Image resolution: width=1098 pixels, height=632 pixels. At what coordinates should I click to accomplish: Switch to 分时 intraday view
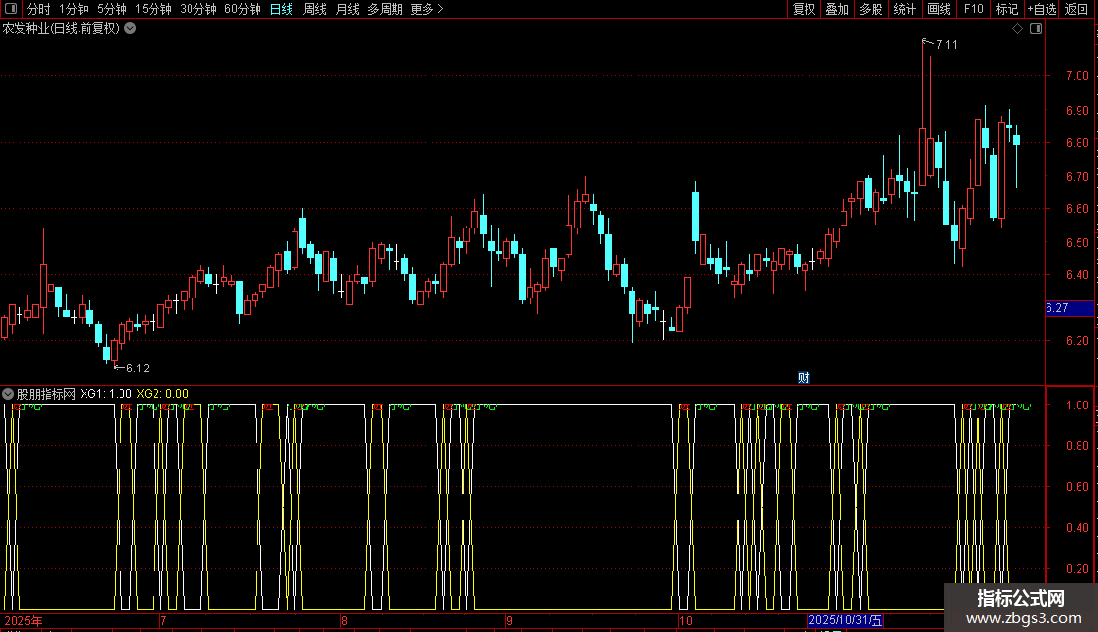pos(39,9)
